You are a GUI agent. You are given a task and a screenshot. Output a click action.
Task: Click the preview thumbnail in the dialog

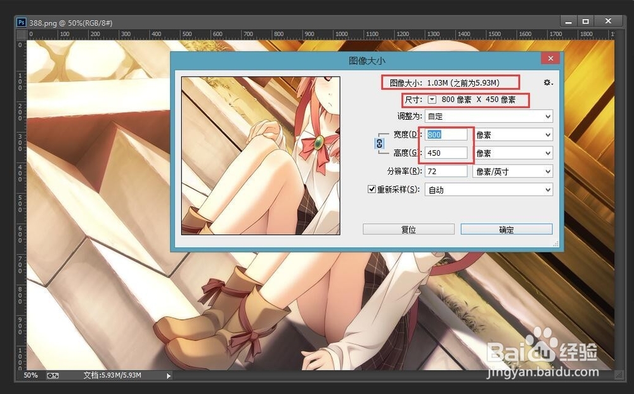pyautogui.click(x=261, y=156)
